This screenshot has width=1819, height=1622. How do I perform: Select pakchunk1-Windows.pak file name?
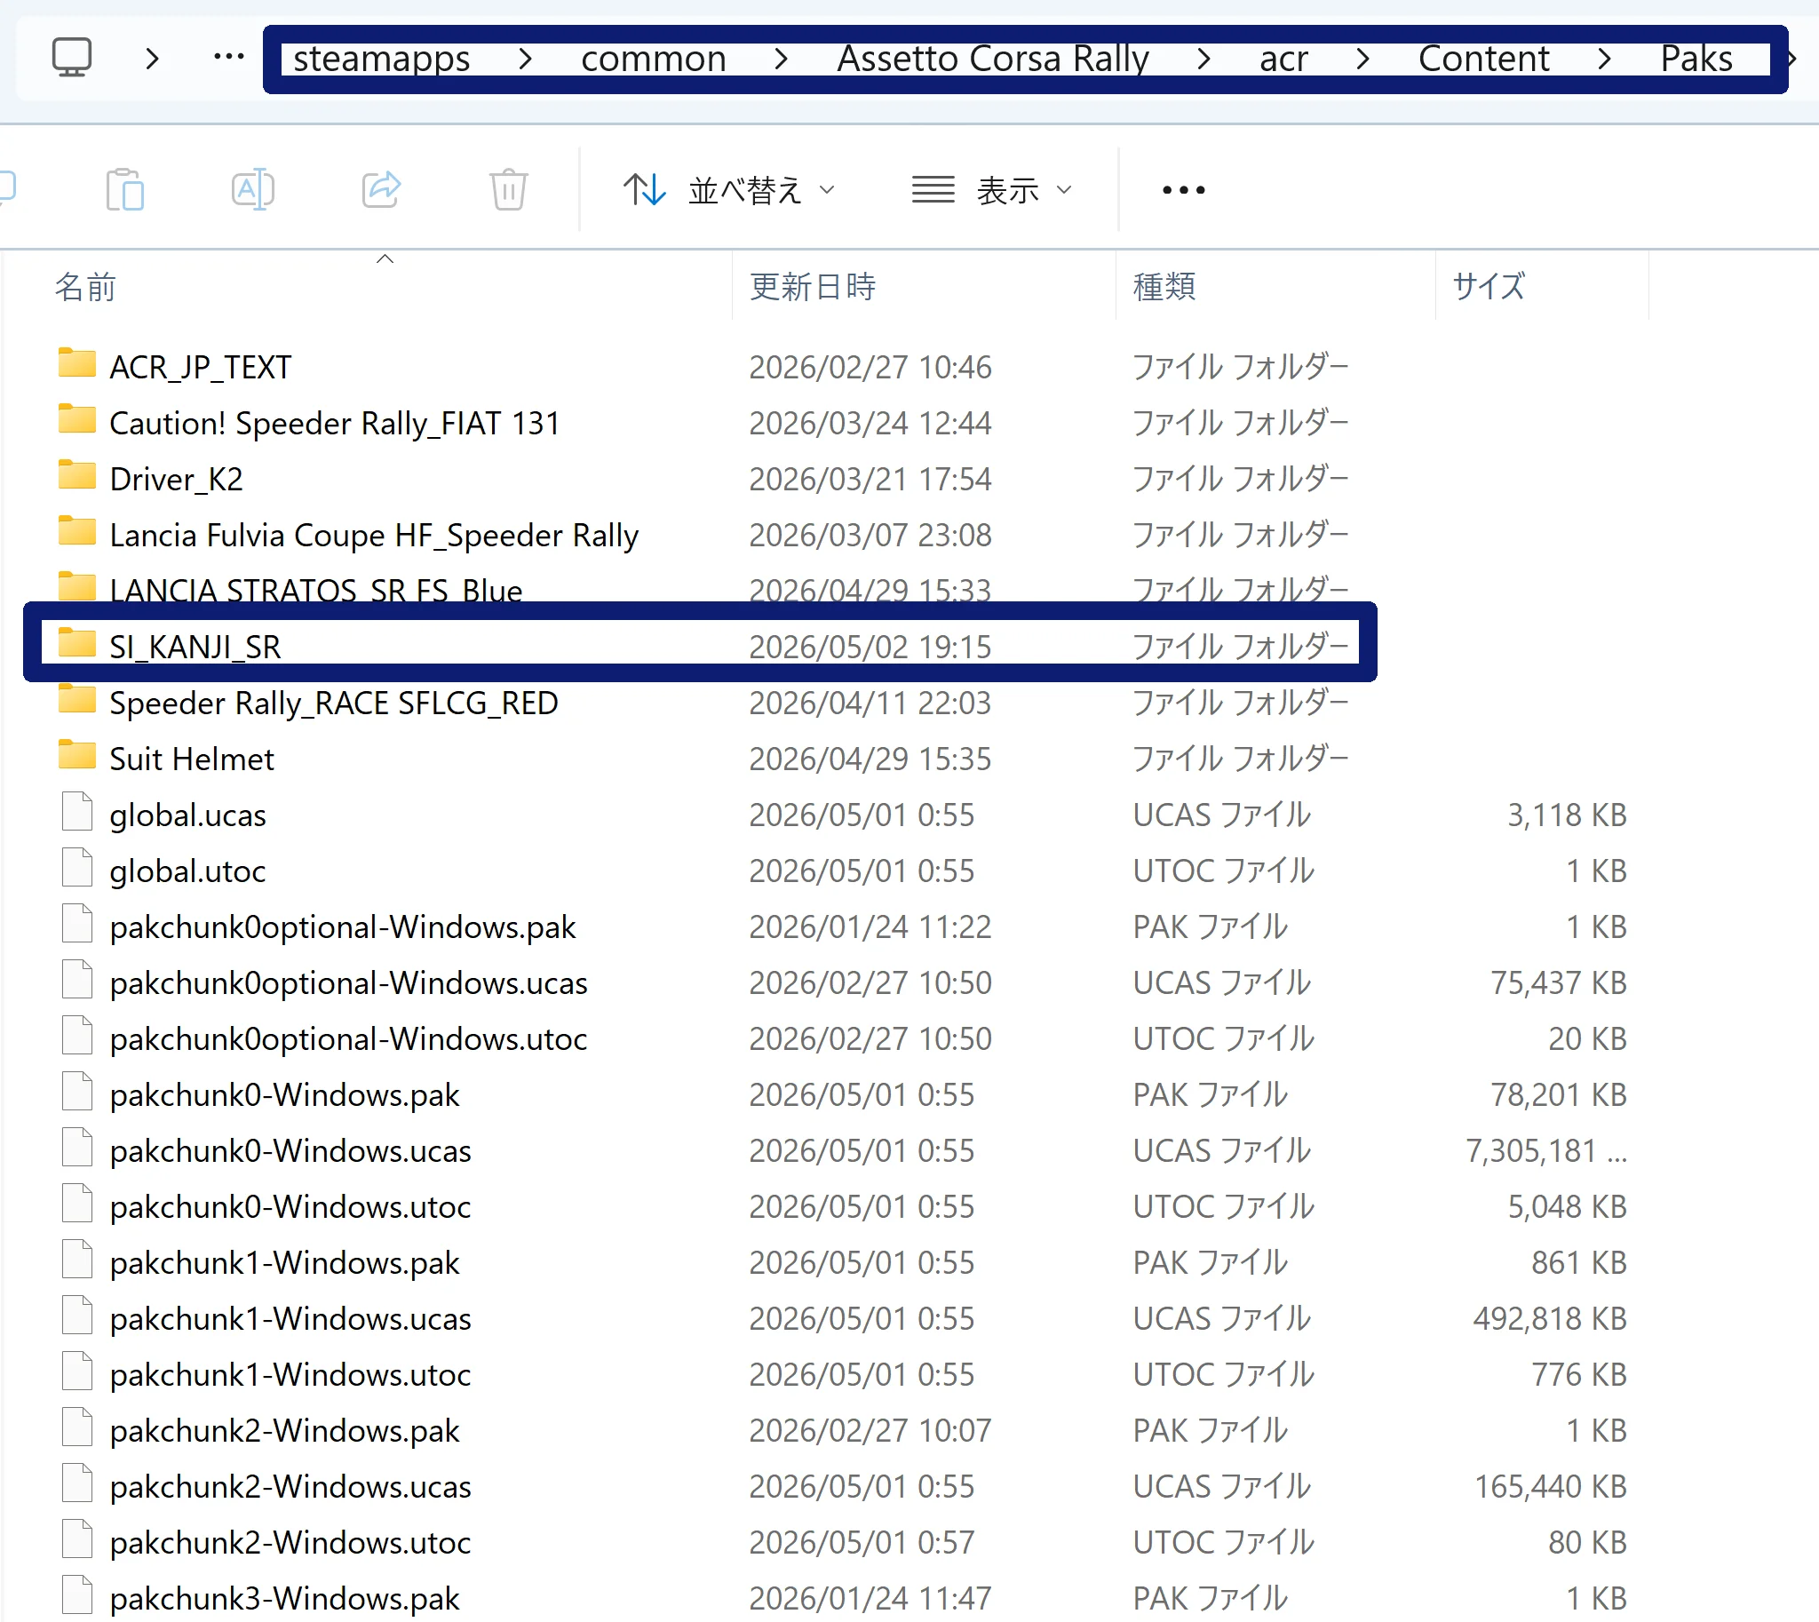pos(284,1262)
